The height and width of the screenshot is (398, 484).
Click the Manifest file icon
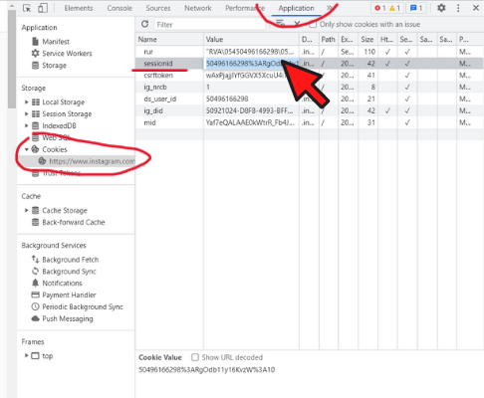[35, 42]
